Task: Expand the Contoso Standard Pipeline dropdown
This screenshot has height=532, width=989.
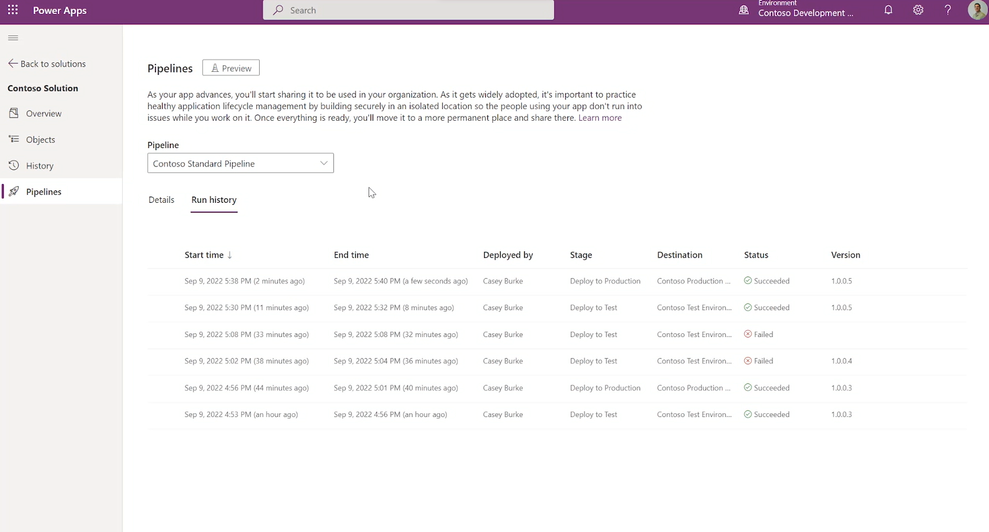Action: 241,163
